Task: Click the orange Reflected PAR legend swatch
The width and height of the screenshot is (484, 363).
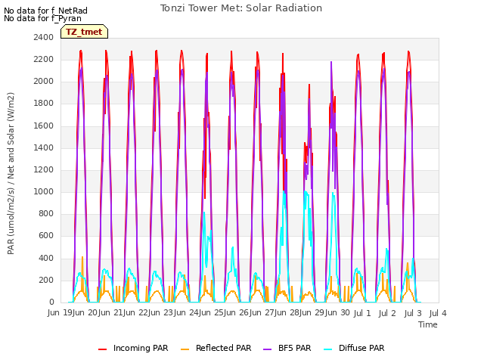Action: pyautogui.click(x=185, y=349)
